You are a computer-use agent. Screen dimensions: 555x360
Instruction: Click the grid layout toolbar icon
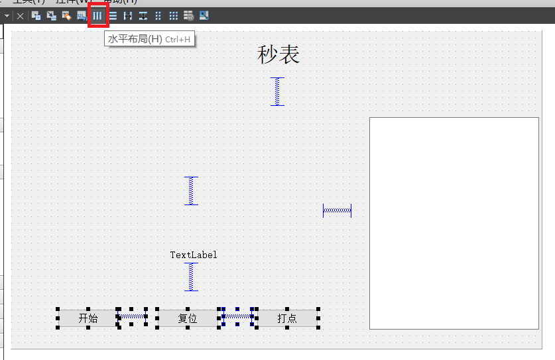click(174, 16)
